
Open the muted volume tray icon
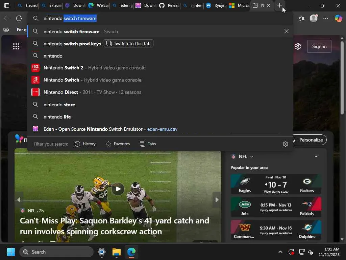[311, 252]
